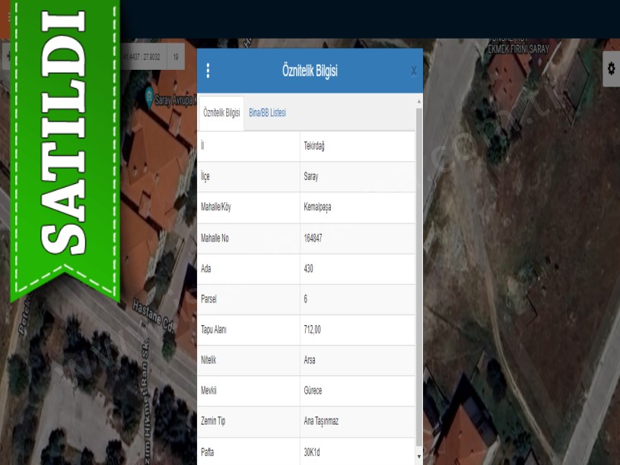The width and height of the screenshot is (620, 465).
Task: Select the Ana Taşınmaz Zemin Tip value
Action: point(320,421)
